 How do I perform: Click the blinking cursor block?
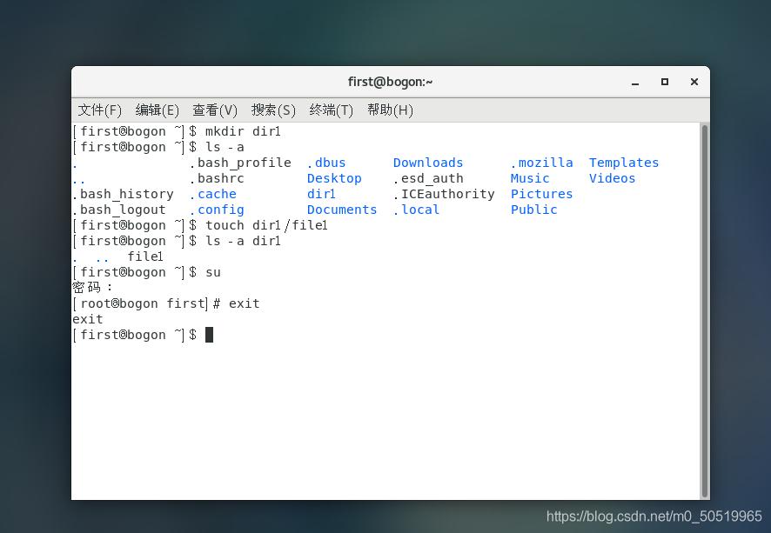pyautogui.click(x=209, y=335)
